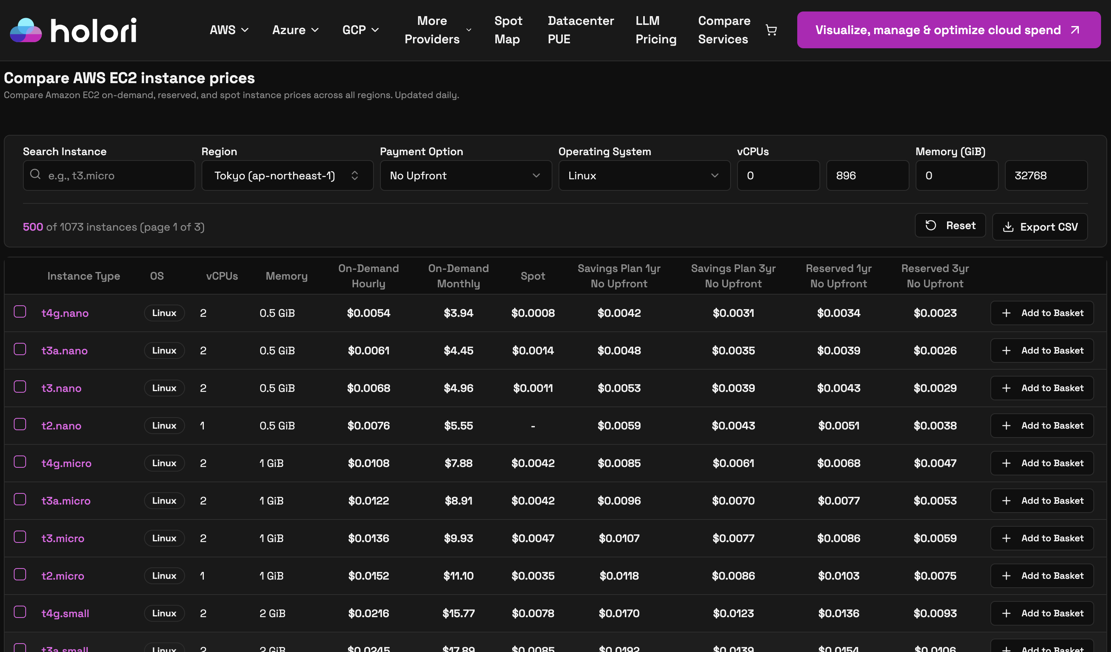Go to Datacenter PUE

click(x=580, y=30)
